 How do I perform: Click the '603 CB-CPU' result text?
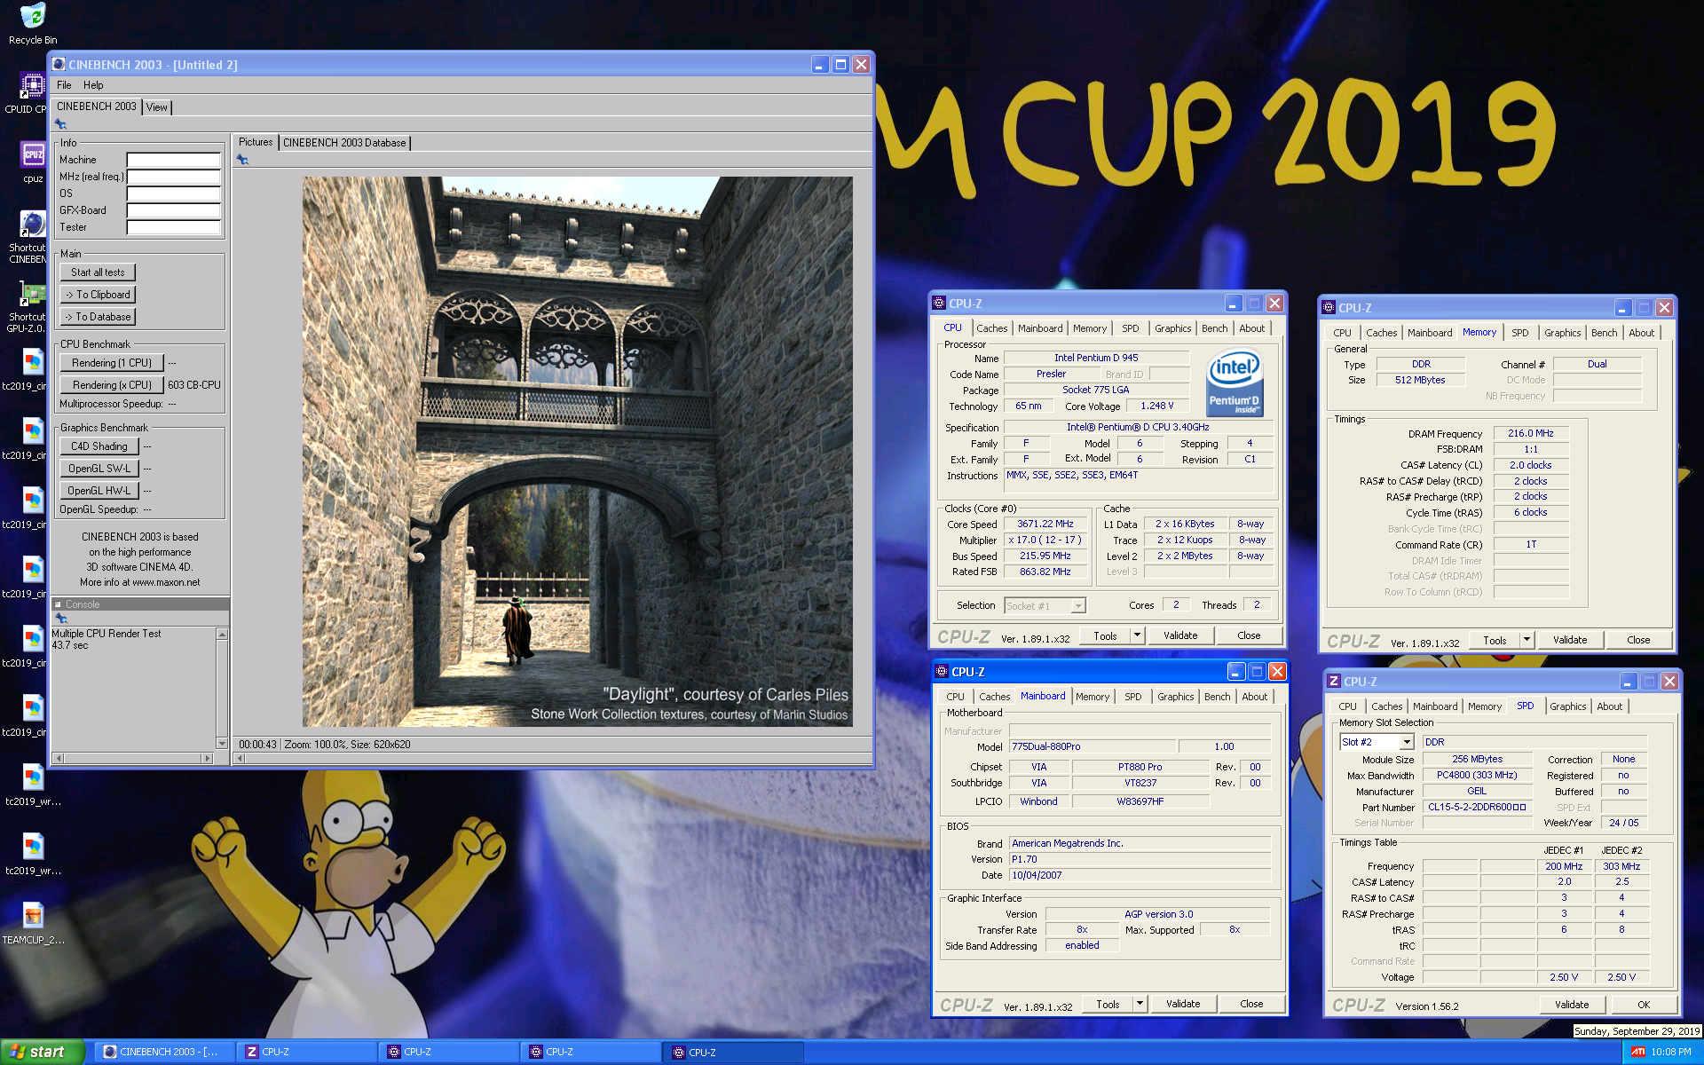click(194, 385)
